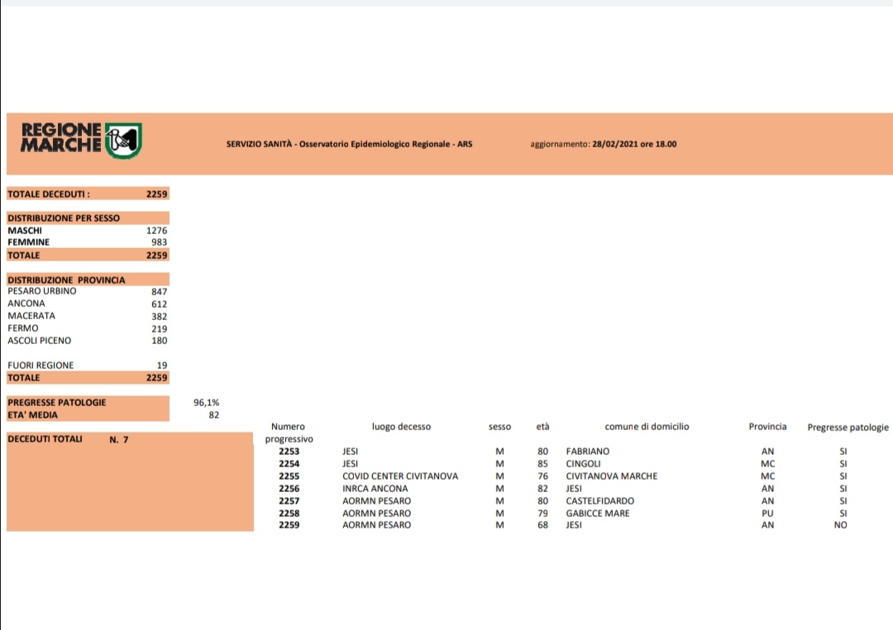Select INRCA ANCONA place of death
Image resolution: width=893 pixels, height=630 pixels.
coord(375,489)
